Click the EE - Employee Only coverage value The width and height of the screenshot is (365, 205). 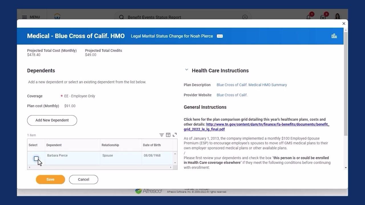pos(80,96)
